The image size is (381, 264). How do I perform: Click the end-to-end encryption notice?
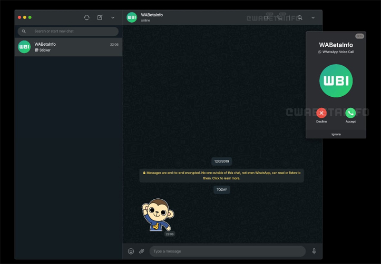222,176
